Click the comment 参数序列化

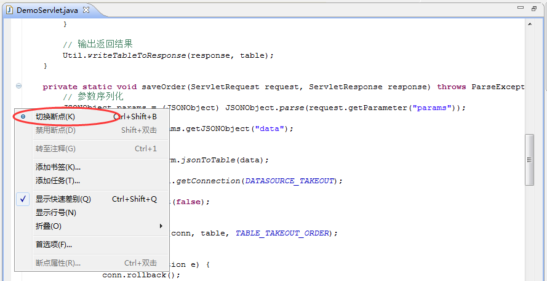click(100, 96)
